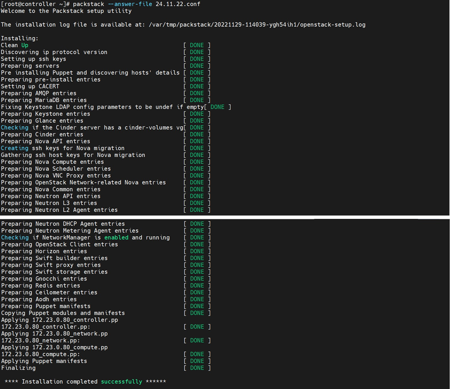Select the 'Finalizing' line
Viewport: 450px width, 389px height.
(x=18, y=368)
